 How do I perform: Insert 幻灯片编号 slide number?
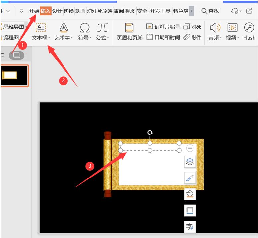tap(163, 27)
